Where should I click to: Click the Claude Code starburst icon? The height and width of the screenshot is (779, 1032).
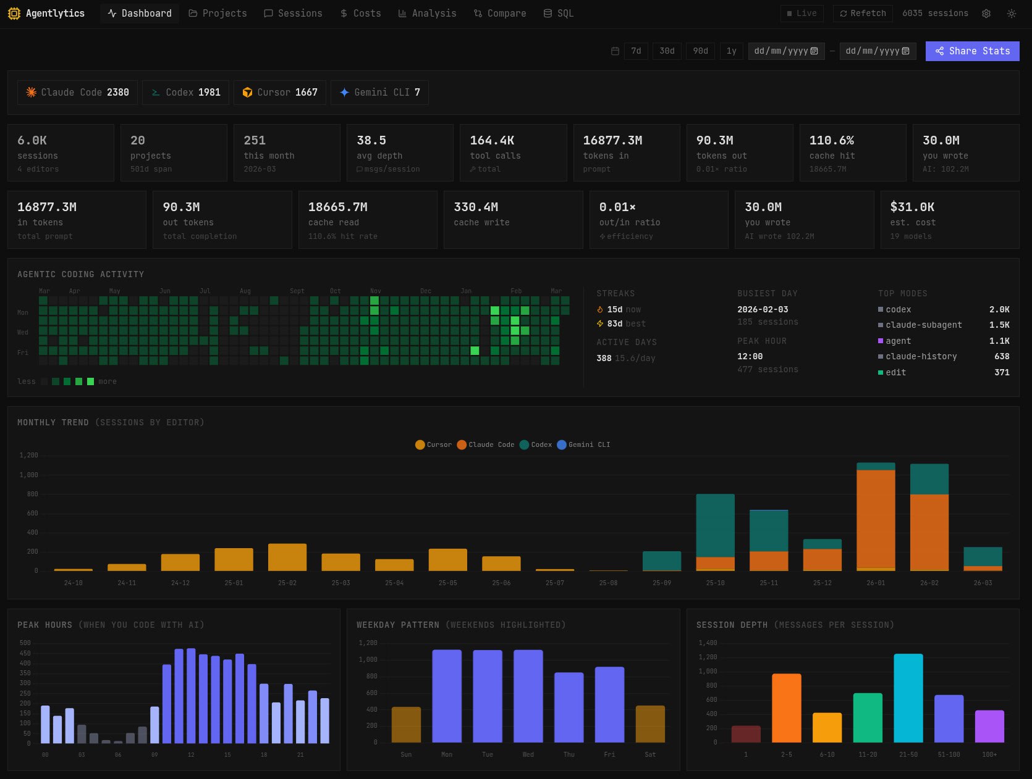(x=31, y=93)
